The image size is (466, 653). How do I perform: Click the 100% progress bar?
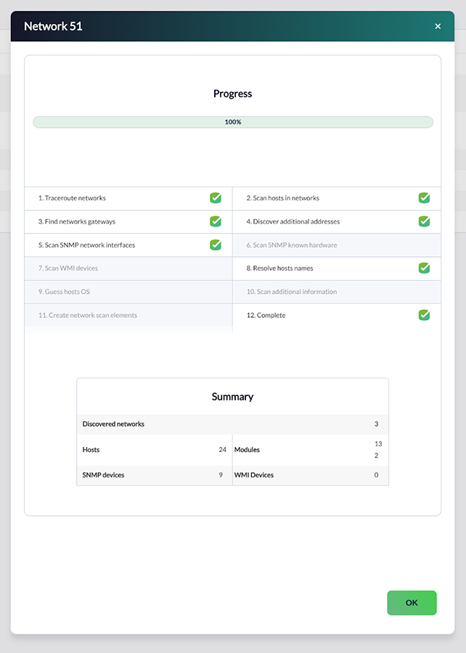coord(232,122)
